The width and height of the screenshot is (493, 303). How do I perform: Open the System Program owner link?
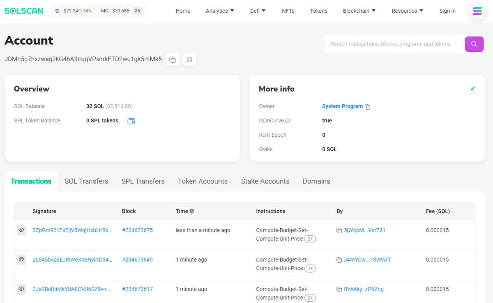click(343, 106)
